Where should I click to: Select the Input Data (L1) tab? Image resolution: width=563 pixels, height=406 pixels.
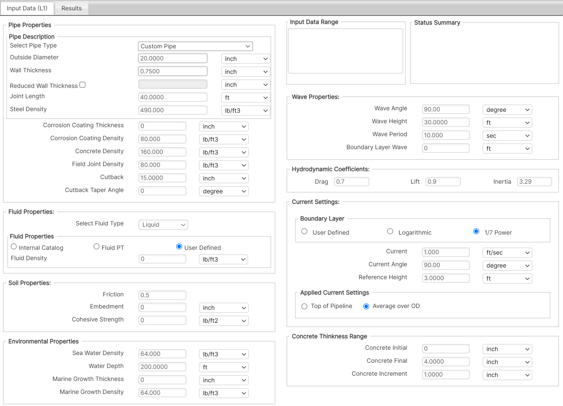coord(27,8)
